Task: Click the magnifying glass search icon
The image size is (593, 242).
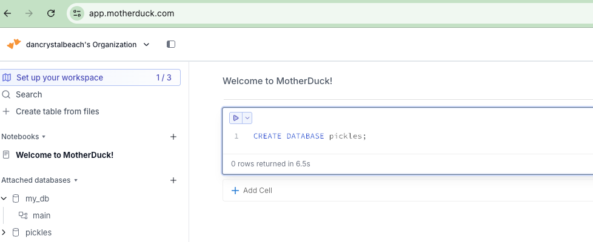Action: (x=6, y=94)
